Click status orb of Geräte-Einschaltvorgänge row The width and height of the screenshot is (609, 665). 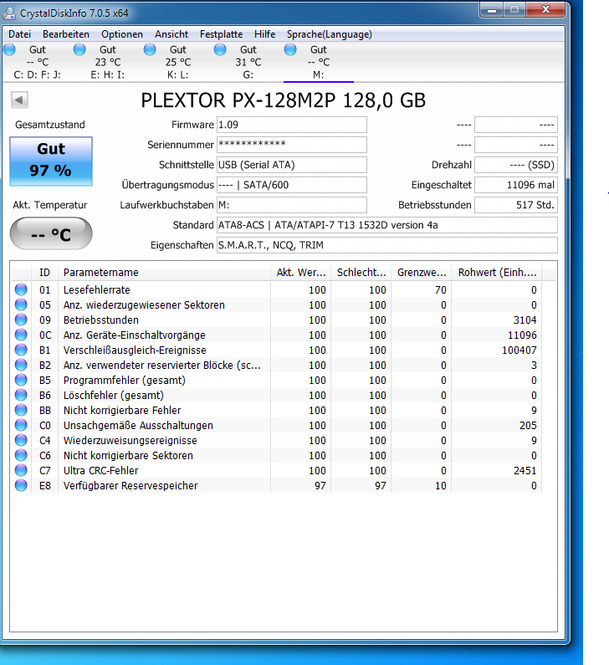click(21, 335)
